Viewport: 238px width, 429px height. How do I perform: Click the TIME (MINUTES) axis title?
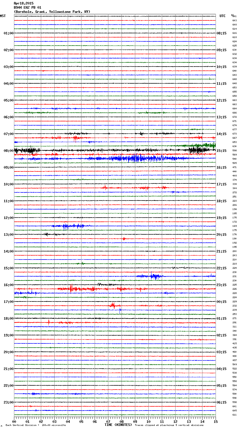pos(118,425)
